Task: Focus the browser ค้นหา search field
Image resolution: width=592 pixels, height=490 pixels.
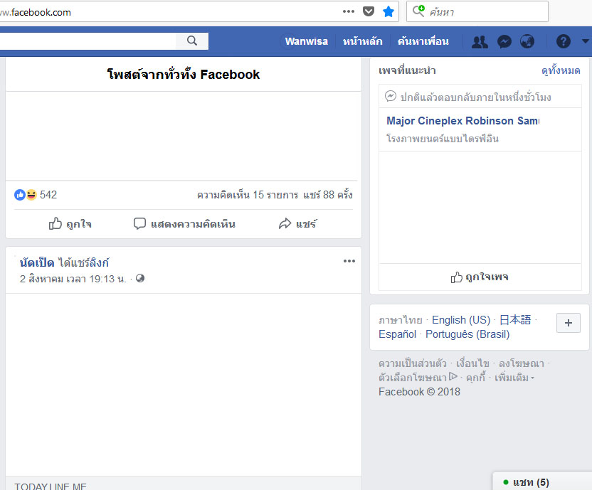Action: click(x=477, y=11)
